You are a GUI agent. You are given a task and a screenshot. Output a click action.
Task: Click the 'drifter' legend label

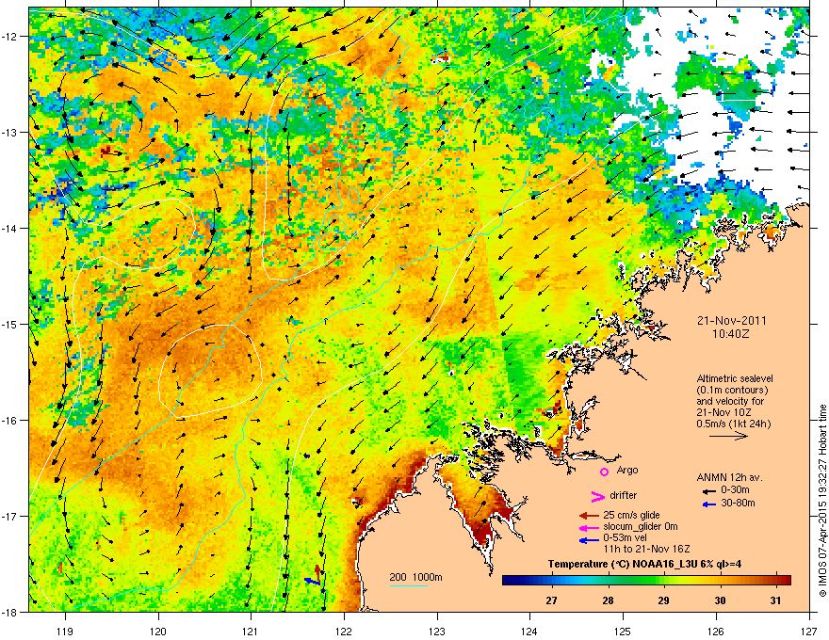(624, 495)
